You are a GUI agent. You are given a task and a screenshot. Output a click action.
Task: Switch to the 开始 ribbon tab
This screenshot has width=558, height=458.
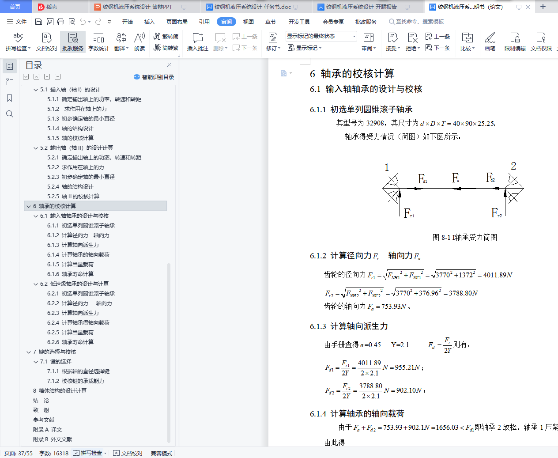point(128,22)
